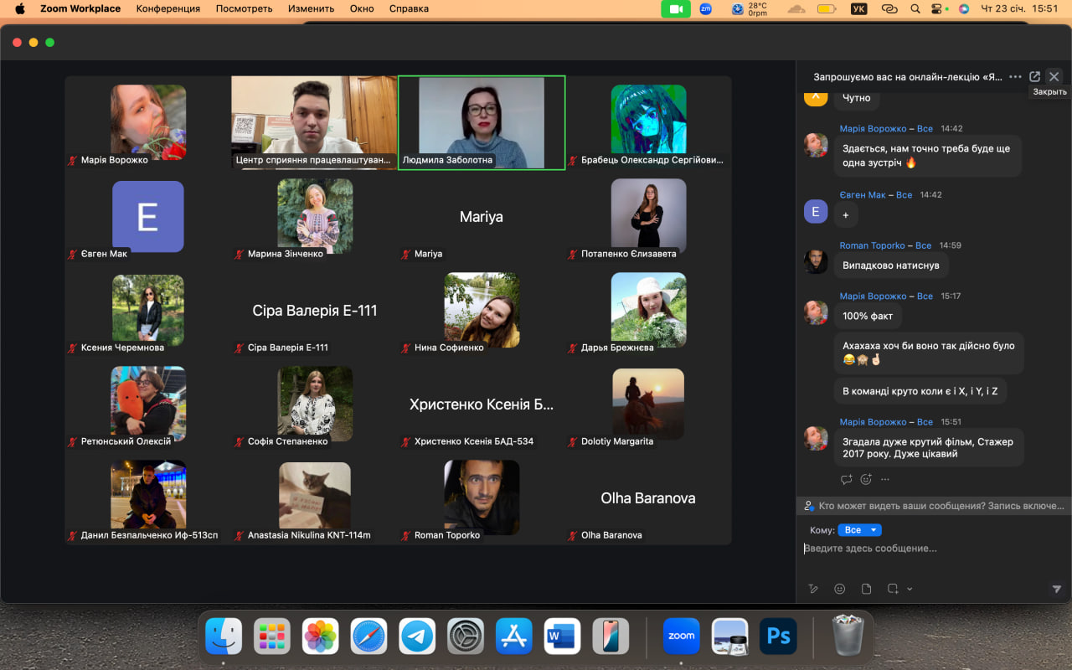
Task: Switch the УК keyboard input source
Action: click(x=858, y=9)
